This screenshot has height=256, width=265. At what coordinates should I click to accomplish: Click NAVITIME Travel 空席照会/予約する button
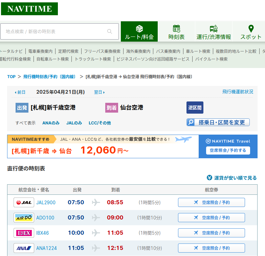click(x=228, y=150)
